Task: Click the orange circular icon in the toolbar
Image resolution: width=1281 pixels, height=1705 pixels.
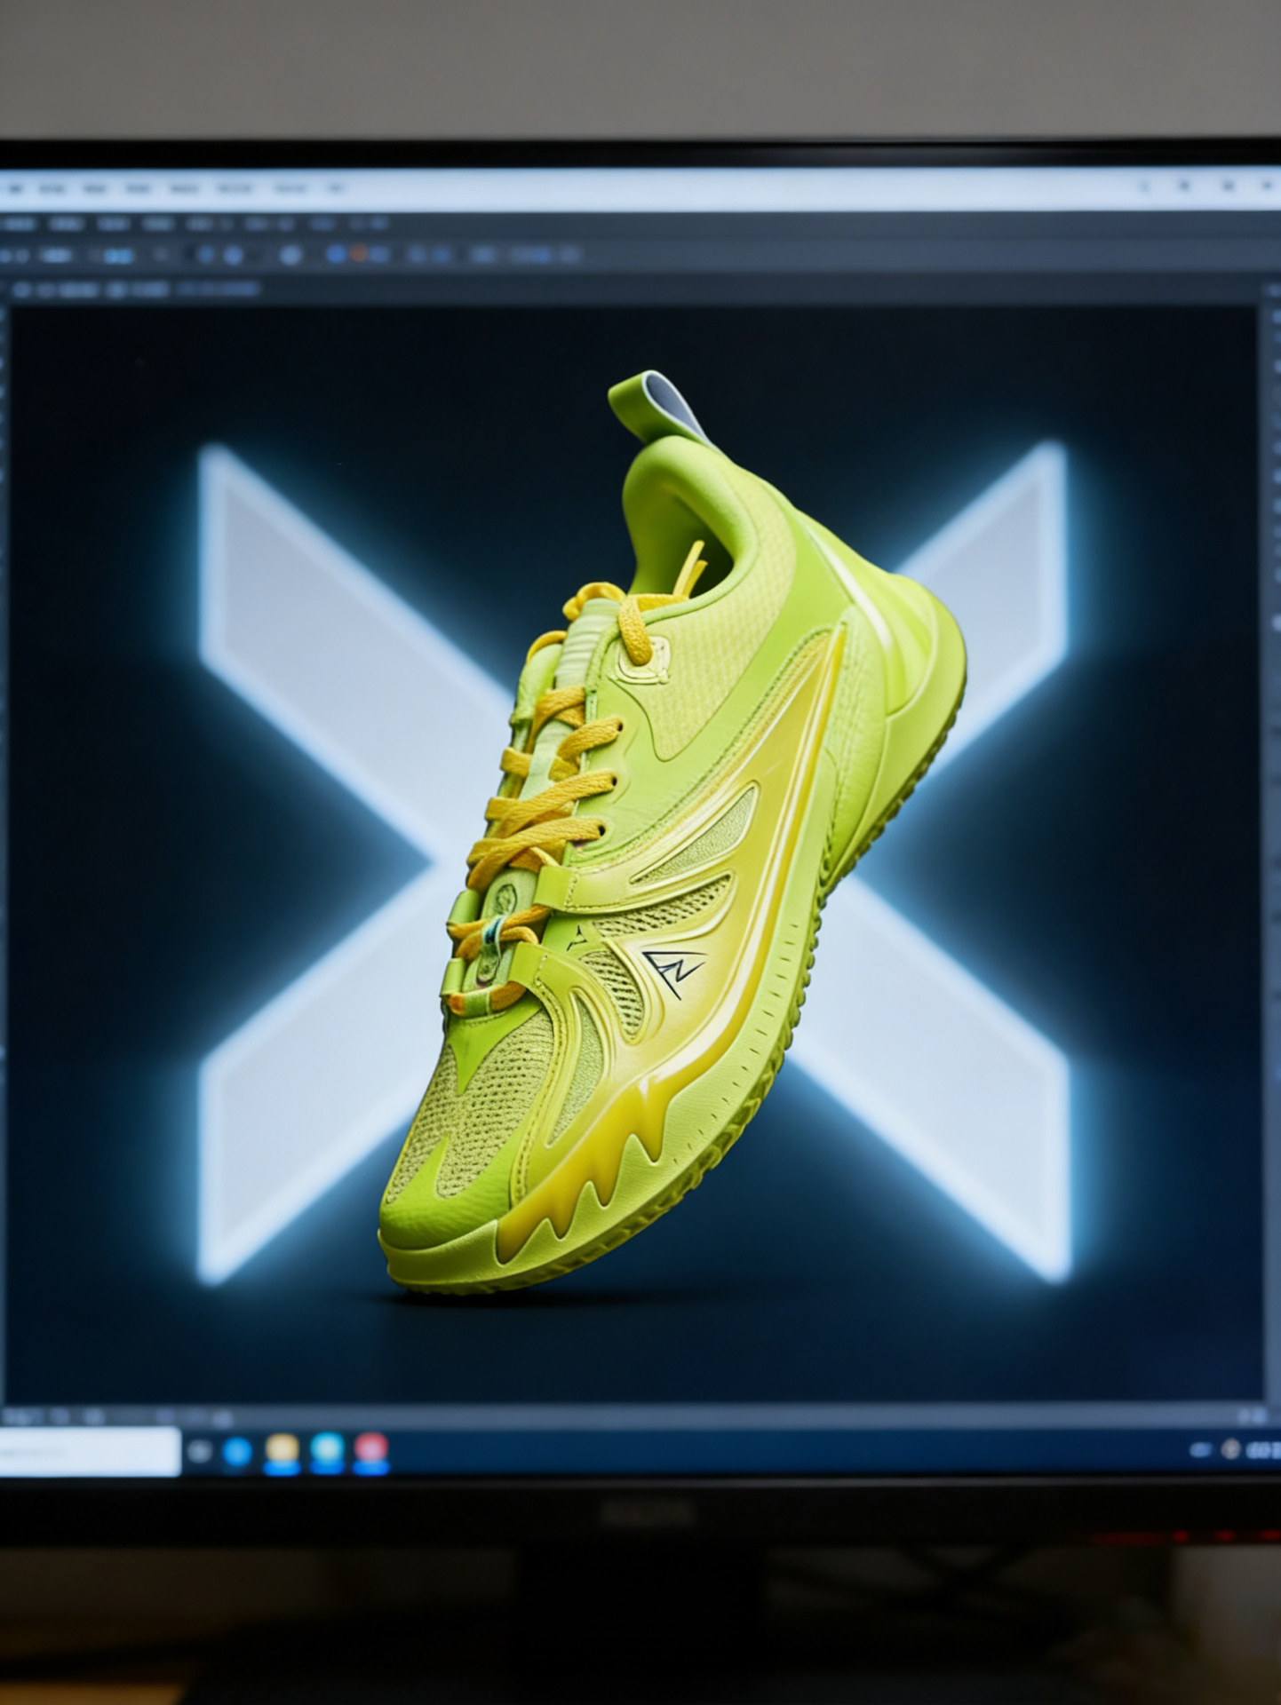Action: pyautogui.click(x=359, y=255)
